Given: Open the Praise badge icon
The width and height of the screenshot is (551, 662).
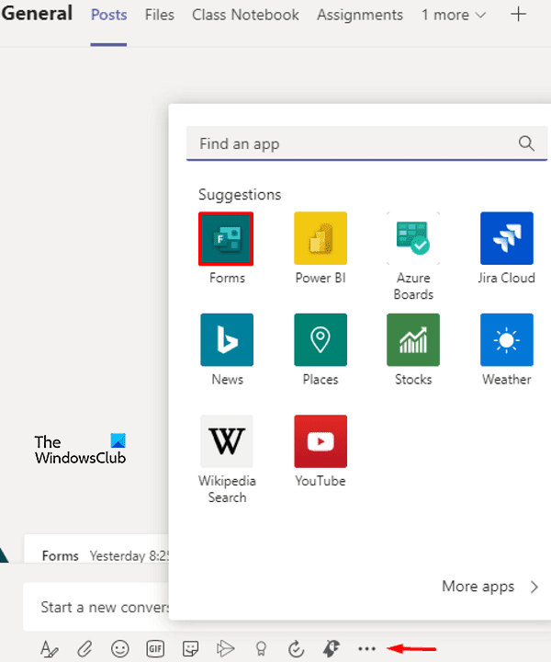Looking at the screenshot, I should [261, 648].
